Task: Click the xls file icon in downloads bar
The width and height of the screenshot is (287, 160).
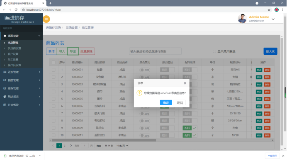Action: (5, 156)
